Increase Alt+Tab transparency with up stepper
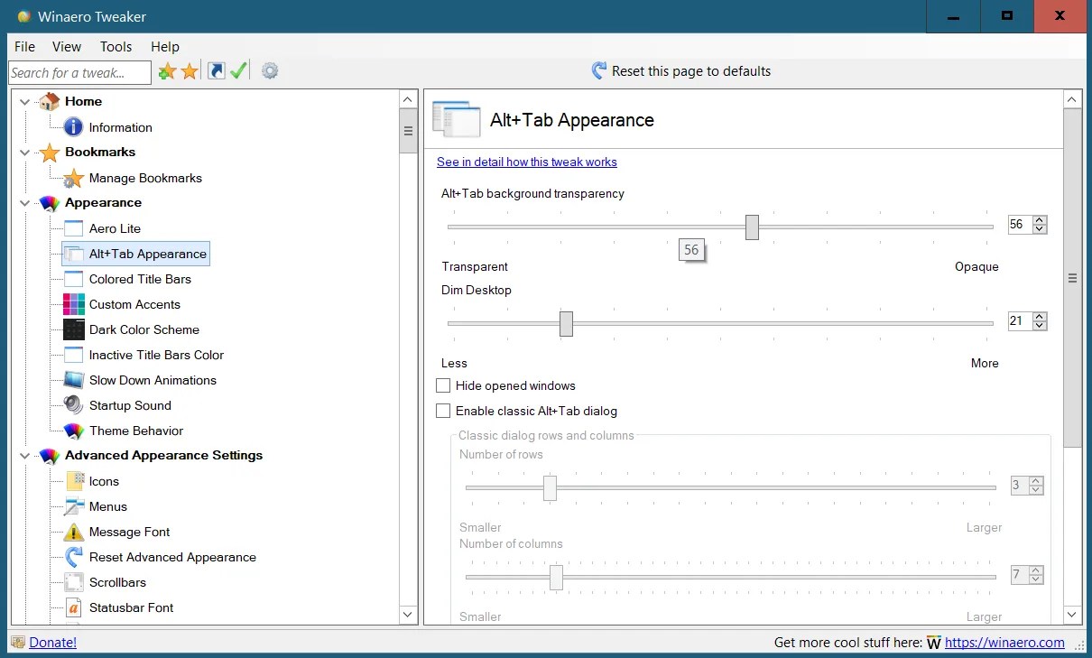The image size is (1092, 658). pyautogui.click(x=1040, y=220)
